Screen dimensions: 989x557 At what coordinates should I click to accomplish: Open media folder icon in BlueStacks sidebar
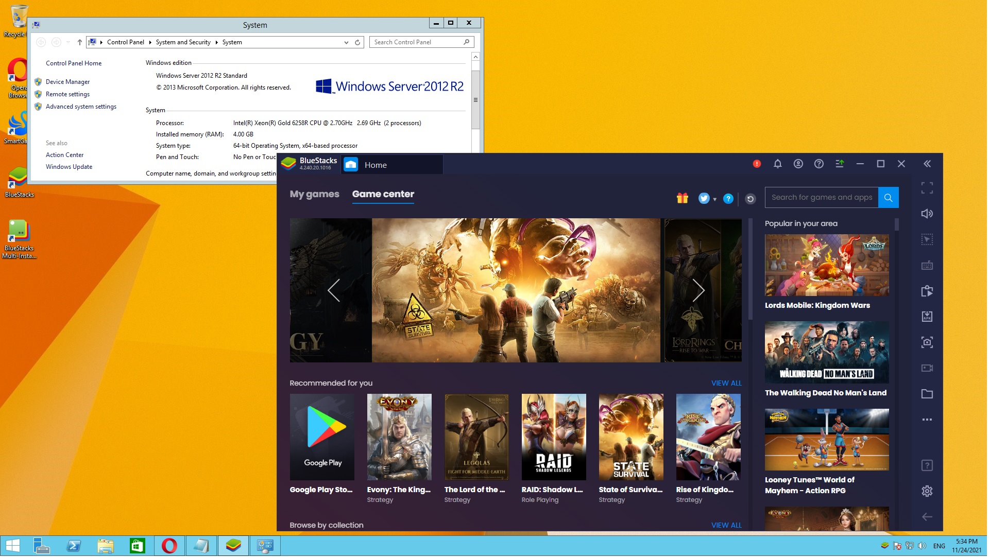tap(927, 394)
